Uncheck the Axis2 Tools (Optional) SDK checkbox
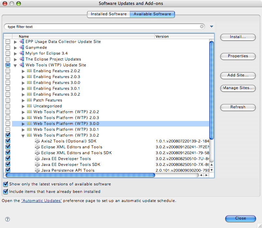Screen dimensions: 262x228 point(8,141)
